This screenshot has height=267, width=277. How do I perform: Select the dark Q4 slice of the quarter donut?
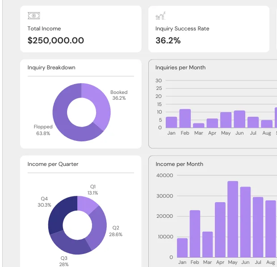pyautogui.click(x=59, y=213)
